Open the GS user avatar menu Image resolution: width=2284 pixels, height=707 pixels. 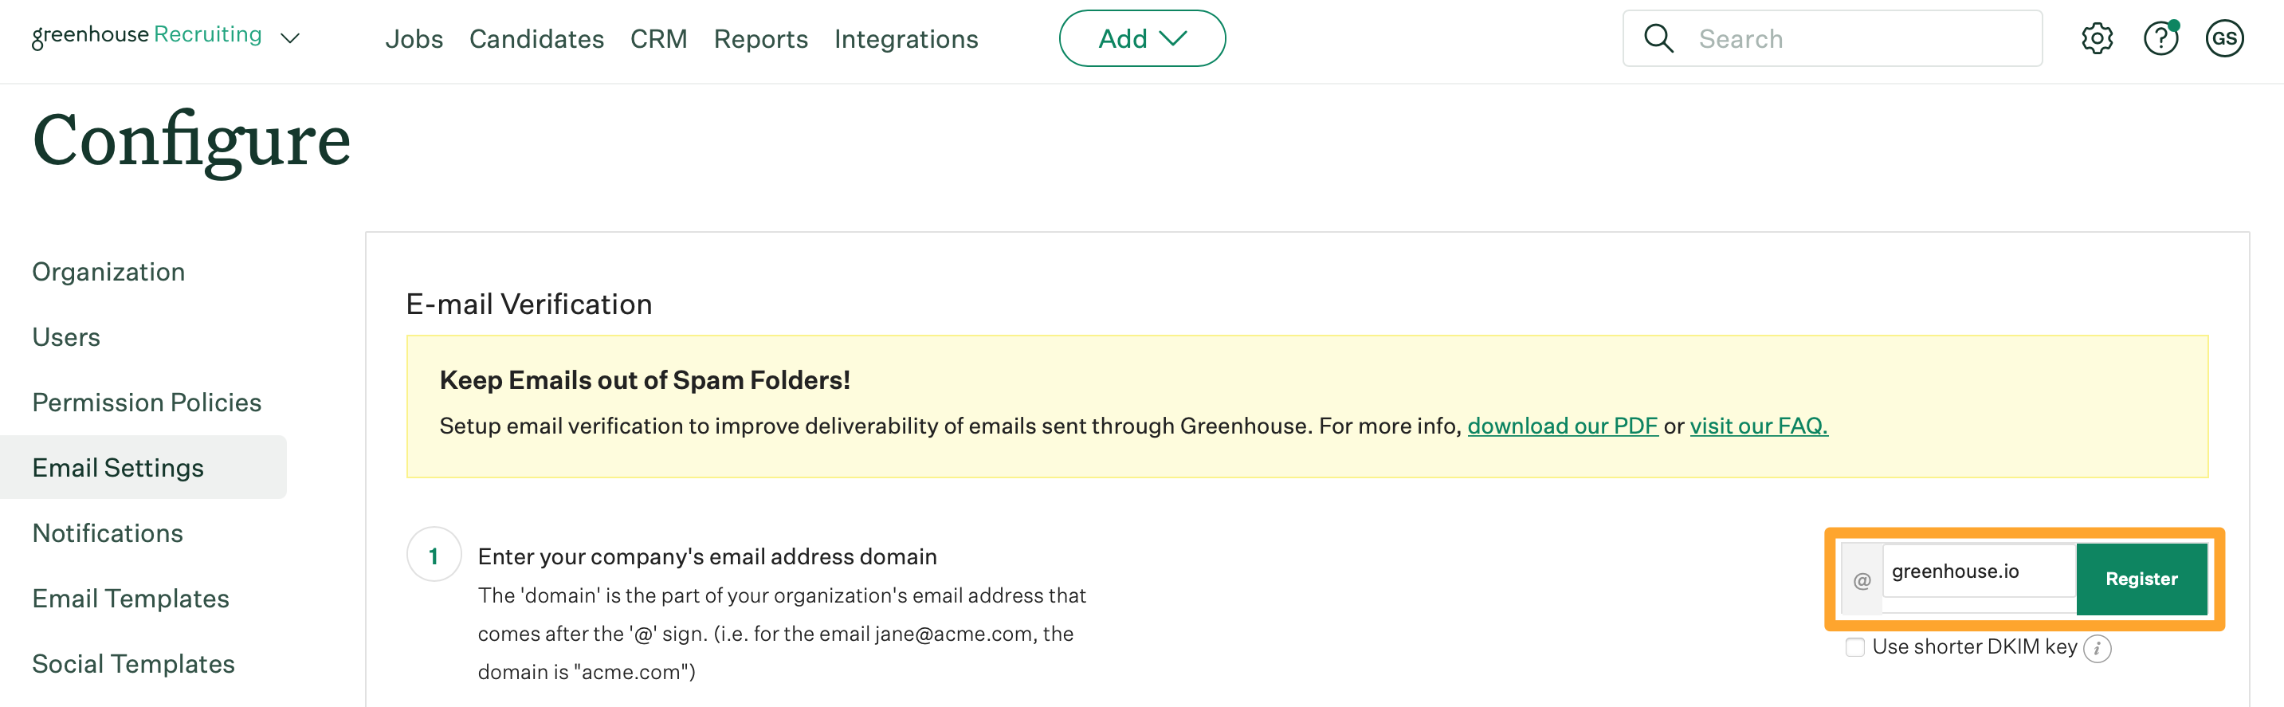[2223, 38]
